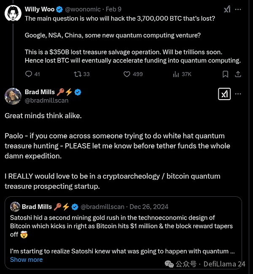Click the Willy Woo display name
Viewport: 253px width, 274px height.
38,9
